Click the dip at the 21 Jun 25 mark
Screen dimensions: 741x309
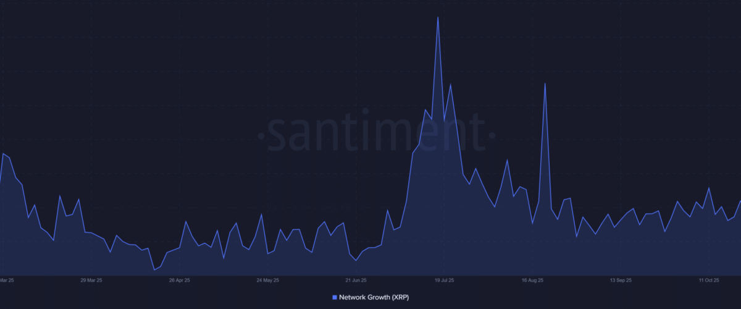click(x=356, y=260)
